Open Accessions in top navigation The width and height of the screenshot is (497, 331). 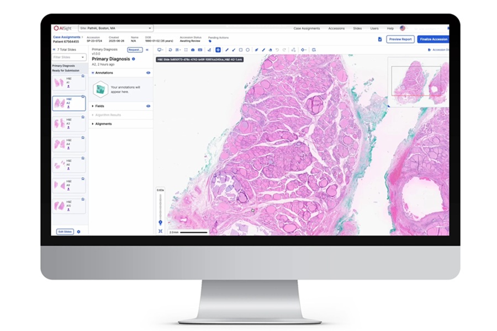pyautogui.click(x=336, y=29)
